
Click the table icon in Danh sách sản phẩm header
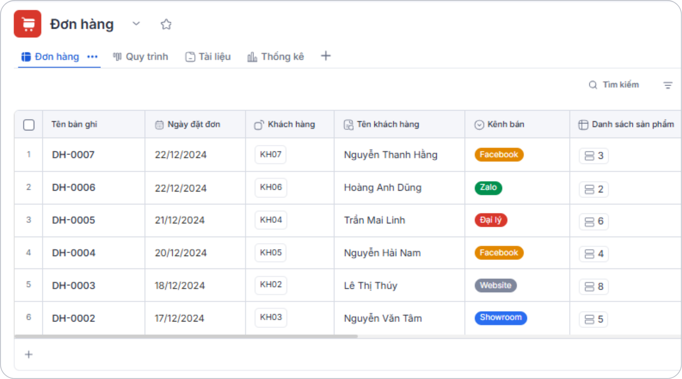point(583,125)
